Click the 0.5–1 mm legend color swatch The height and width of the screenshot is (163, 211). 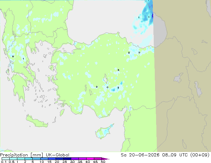(x=13, y=159)
